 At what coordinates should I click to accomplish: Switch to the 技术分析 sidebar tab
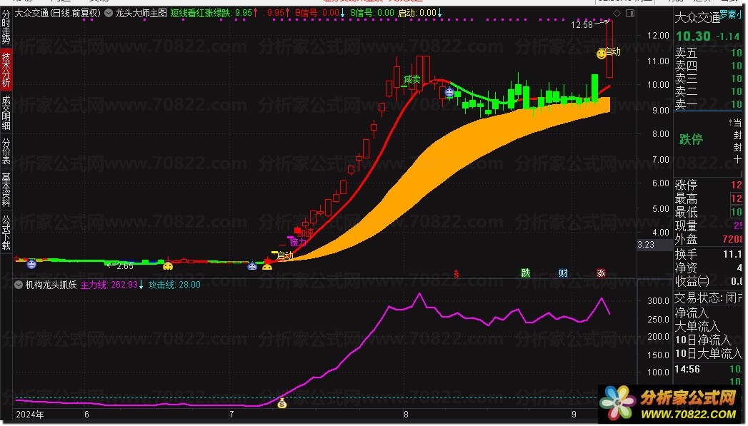(x=6, y=69)
